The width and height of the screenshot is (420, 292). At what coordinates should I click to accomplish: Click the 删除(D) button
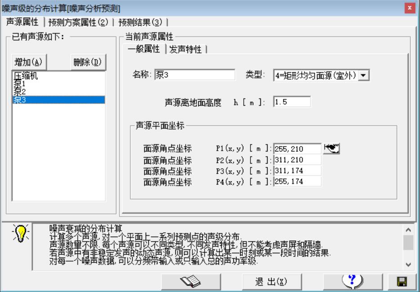[x=88, y=62]
